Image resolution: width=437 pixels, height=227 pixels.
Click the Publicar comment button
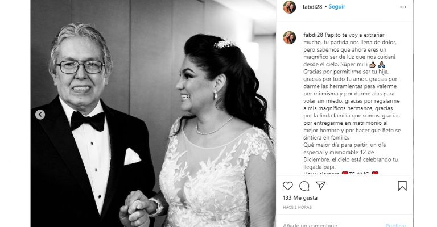396,225
